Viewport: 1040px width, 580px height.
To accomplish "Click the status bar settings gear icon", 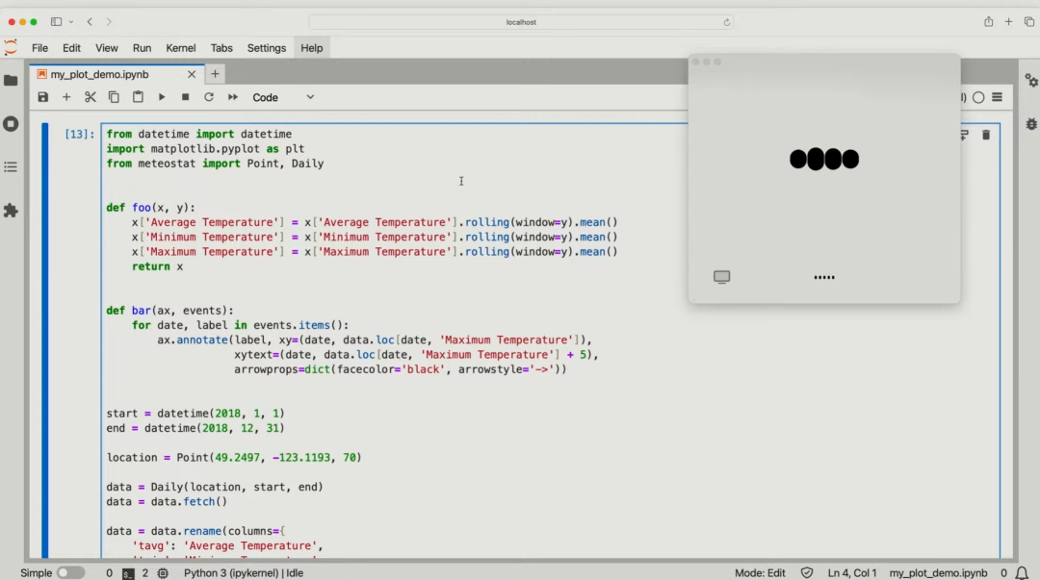I will click(x=163, y=572).
